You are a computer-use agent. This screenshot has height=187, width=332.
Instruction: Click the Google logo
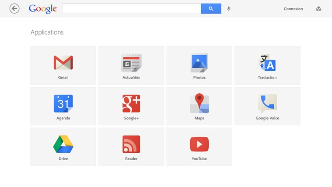pyautogui.click(x=43, y=9)
